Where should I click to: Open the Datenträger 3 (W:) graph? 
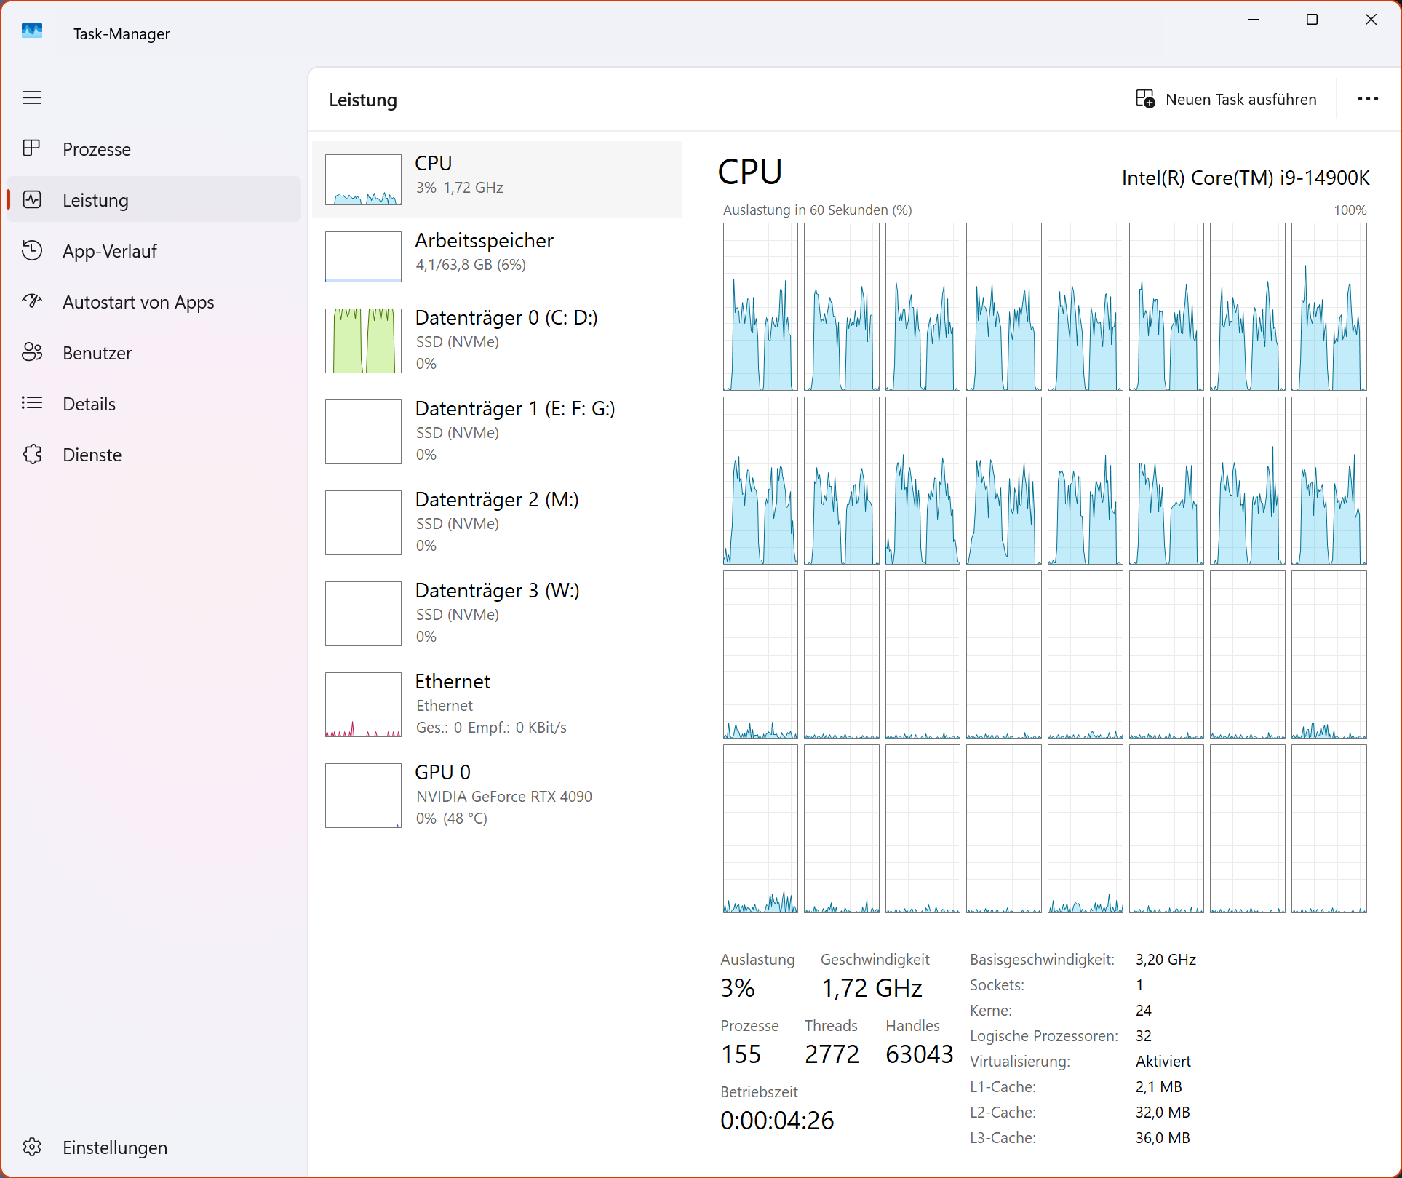[x=363, y=613]
